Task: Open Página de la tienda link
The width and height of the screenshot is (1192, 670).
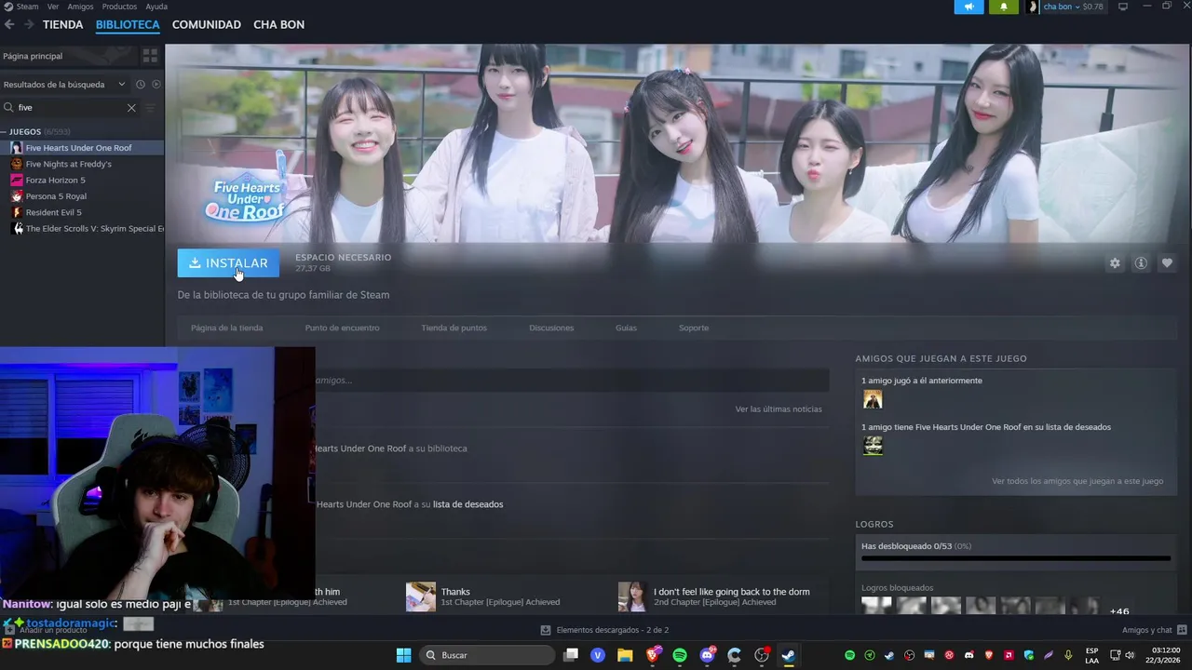Action: (x=226, y=328)
